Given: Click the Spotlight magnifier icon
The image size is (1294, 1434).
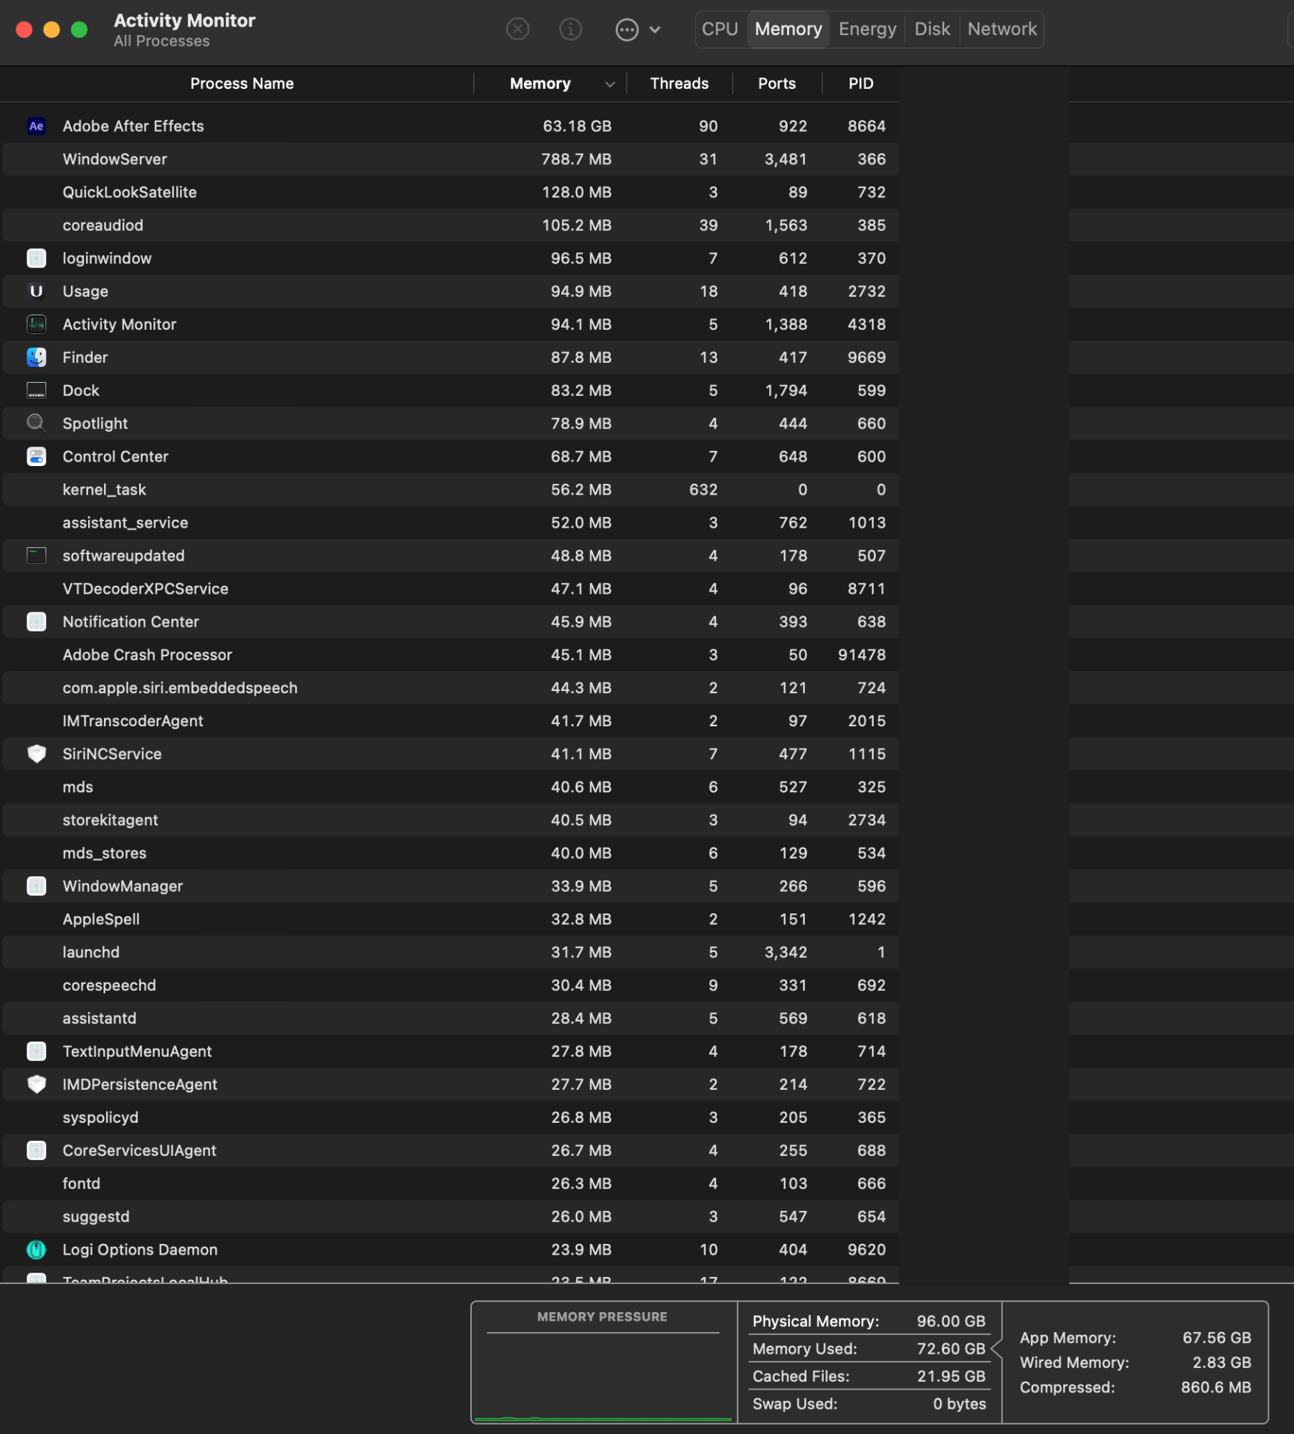Looking at the screenshot, I should [37, 423].
